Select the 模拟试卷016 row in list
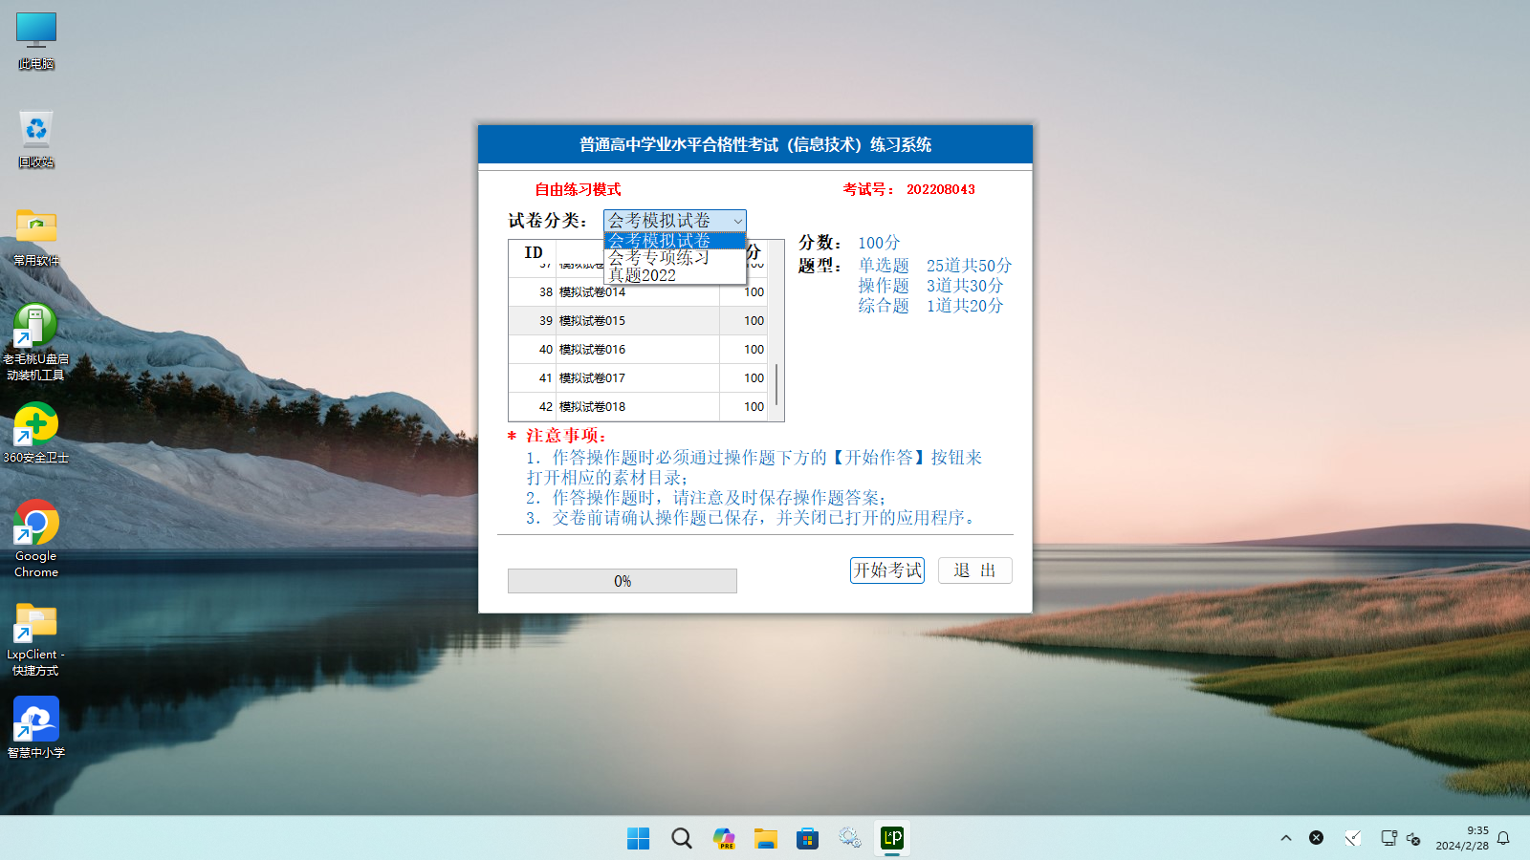 pos(612,350)
